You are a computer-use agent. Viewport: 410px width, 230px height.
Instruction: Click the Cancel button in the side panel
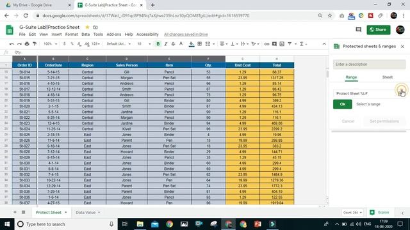pyautogui.click(x=348, y=121)
